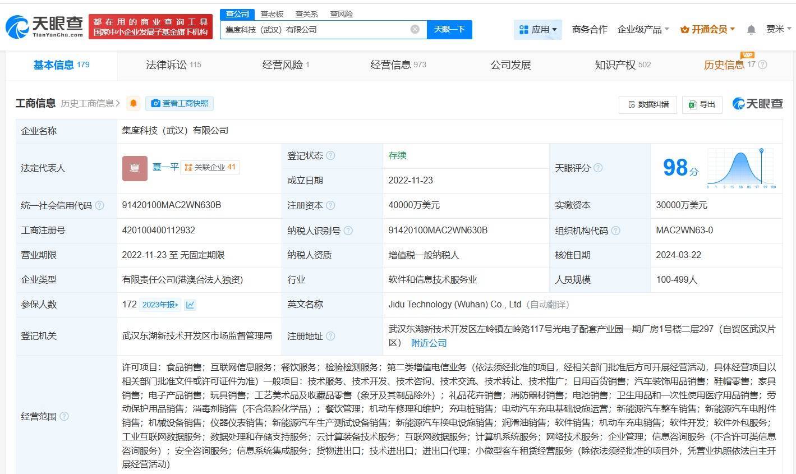Expand the 企业级产品 dropdown
Viewport: 796px width, 474px height.
tap(643, 29)
